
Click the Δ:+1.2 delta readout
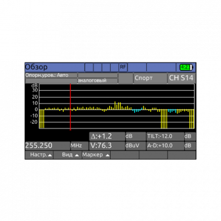107,137
